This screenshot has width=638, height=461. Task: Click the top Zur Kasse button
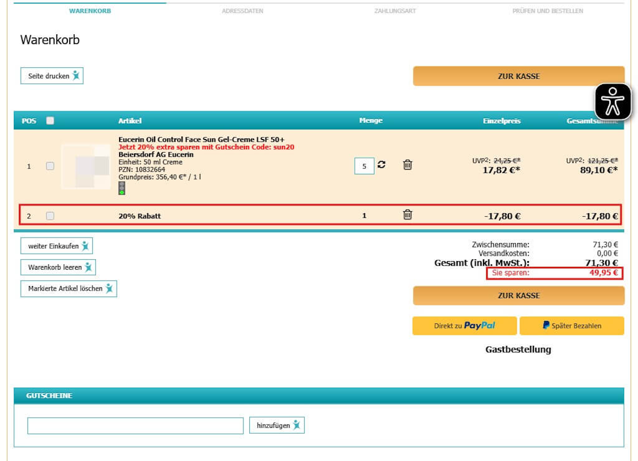(x=518, y=76)
